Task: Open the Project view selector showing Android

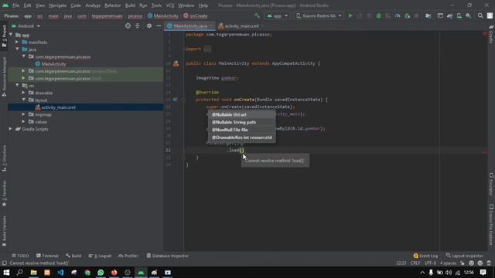Action: pyautogui.click(x=26, y=25)
